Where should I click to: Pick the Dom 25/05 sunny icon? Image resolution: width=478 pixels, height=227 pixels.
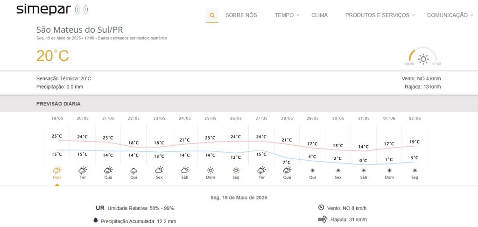click(x=211, y=170)
